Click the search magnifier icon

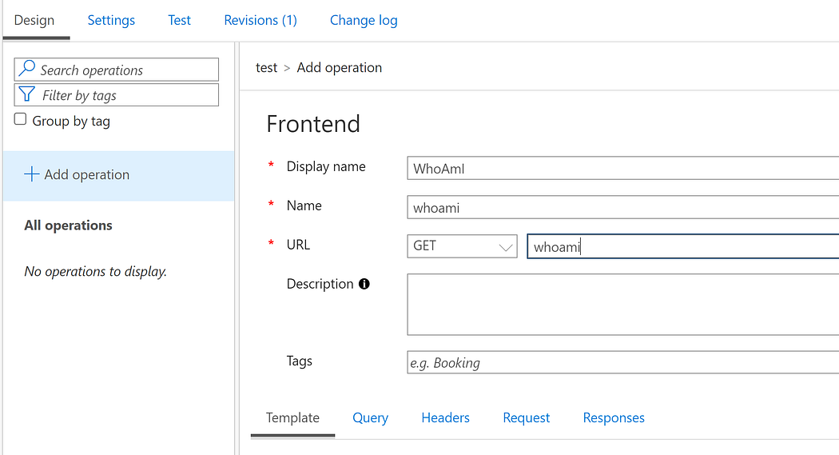click(x=27, y=70)
